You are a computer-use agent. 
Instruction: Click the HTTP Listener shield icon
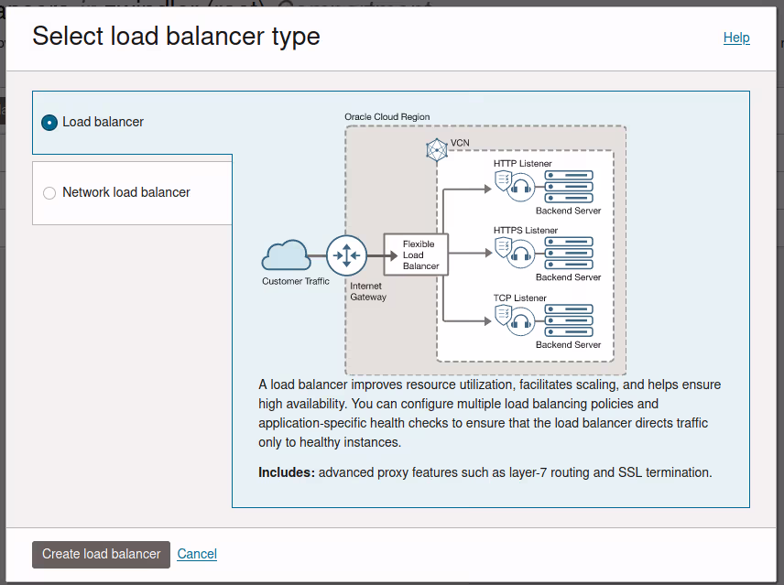pos(503,182)
